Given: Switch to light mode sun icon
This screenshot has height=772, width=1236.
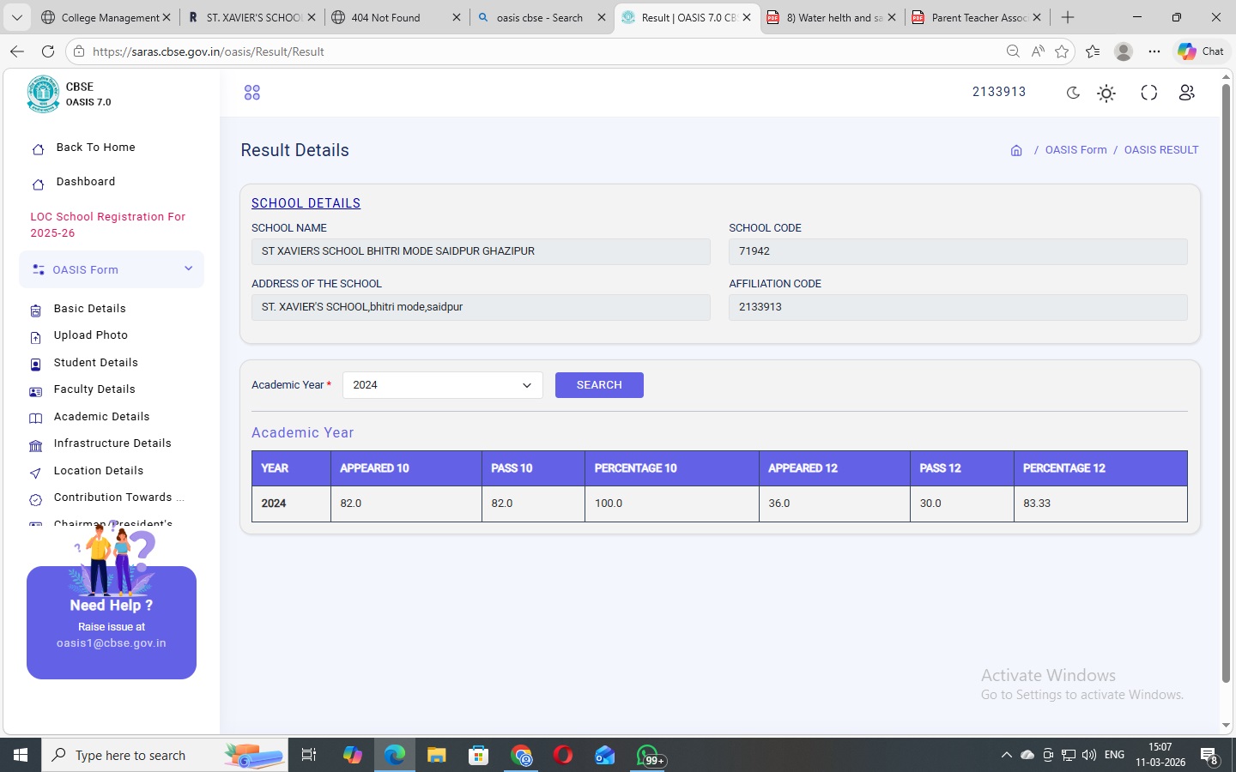Looking at the screenshot, I should point(1106,93).
